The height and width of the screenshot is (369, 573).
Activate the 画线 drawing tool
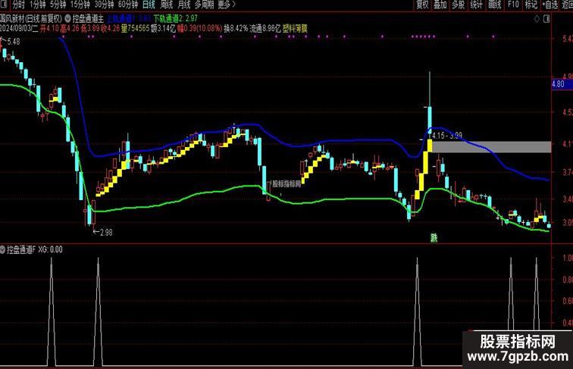click(495, 5)
